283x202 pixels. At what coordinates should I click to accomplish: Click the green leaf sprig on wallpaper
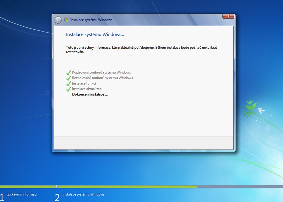coord(250,108)
